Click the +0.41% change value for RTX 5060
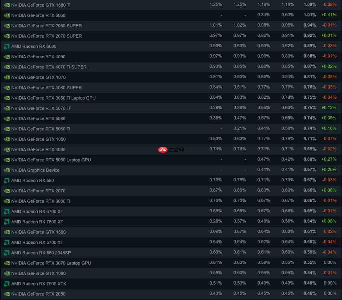Viewport: 342px width, 300px height. 329,15
